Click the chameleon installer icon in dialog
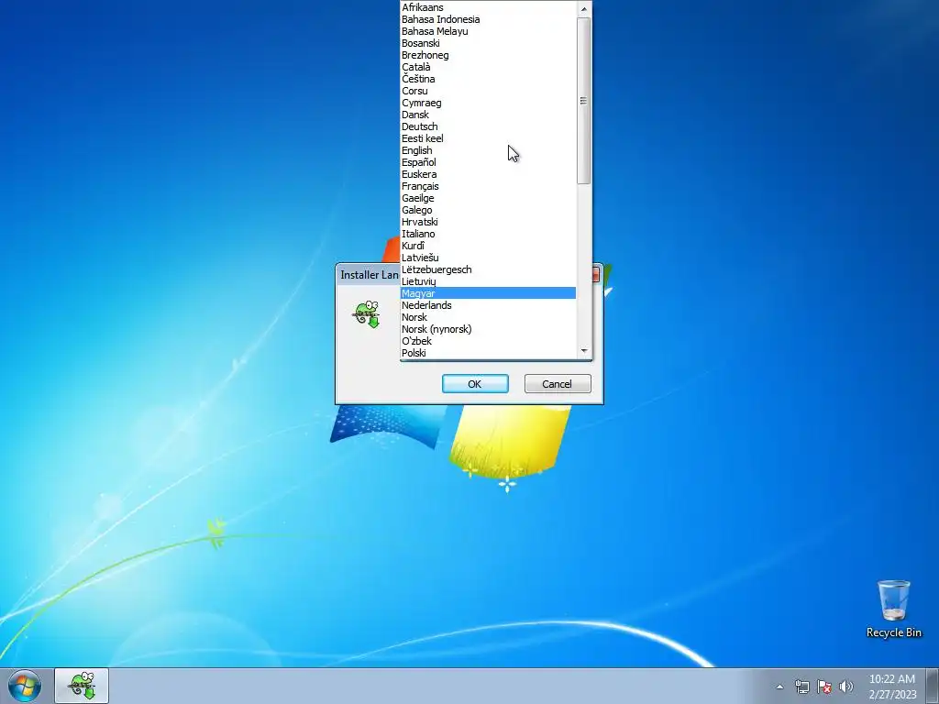The image size is (939, 704). pos(367,313)
